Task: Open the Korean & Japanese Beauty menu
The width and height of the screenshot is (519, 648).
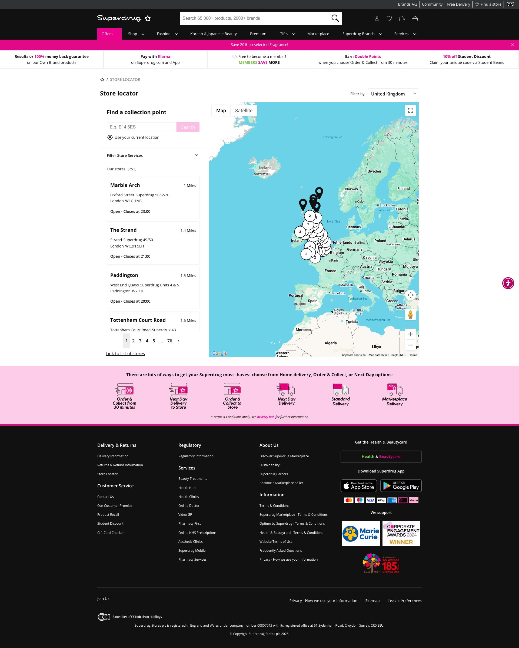Action: pos(213,34)
